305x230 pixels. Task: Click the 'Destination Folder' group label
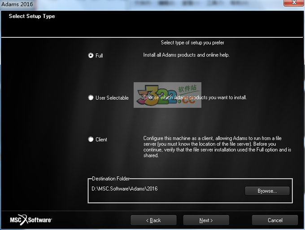110,179
